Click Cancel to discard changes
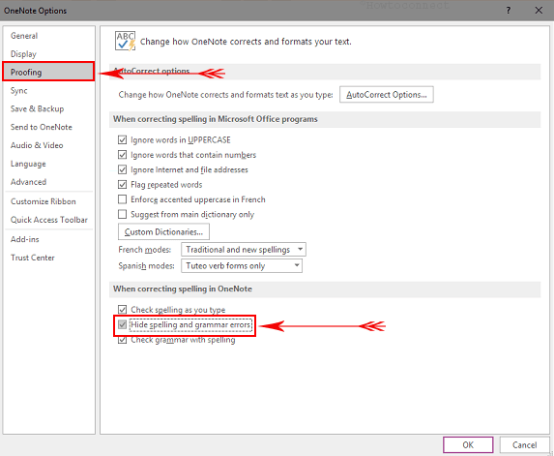 point(525,444)
